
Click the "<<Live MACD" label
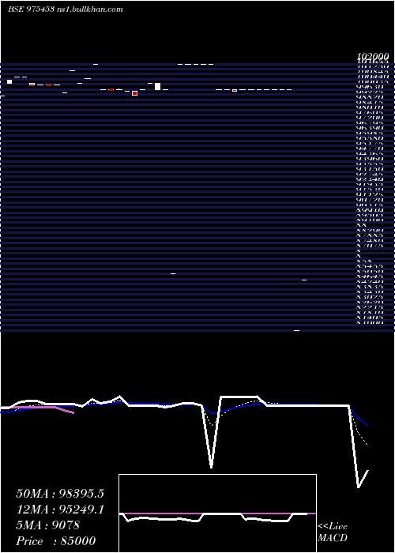pyautogui.click(x=333, y=532)
